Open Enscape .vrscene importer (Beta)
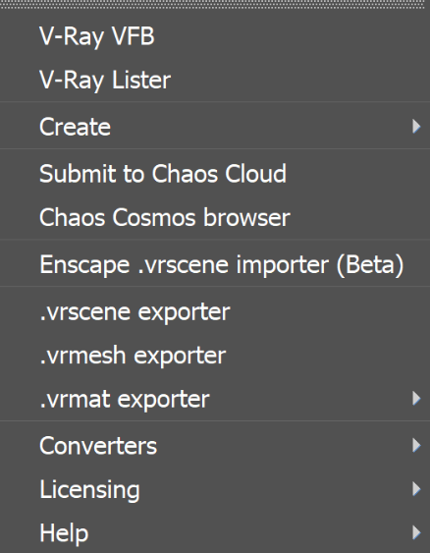The height and width of the screenshot is (553, 430). pos(215,264)
